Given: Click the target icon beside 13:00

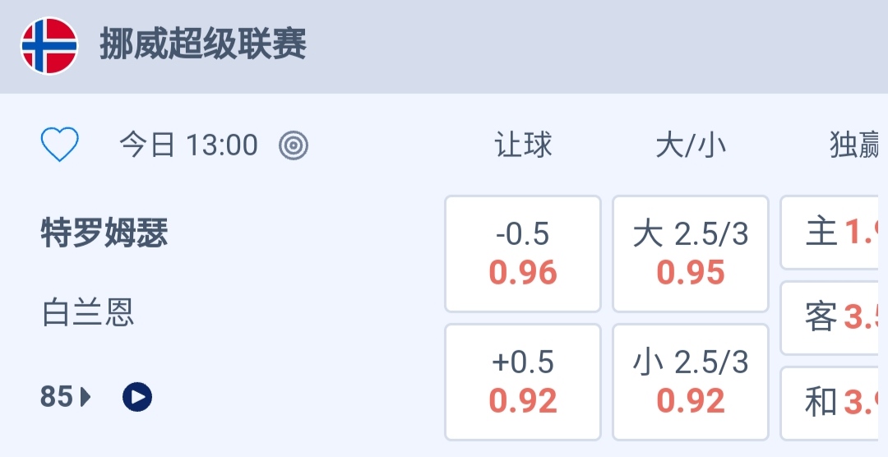Looking at the screenshot, I should click(x=294, y=145).
